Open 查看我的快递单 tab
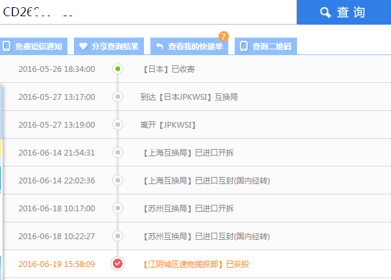The image size is (391, 280). [189, 46]
